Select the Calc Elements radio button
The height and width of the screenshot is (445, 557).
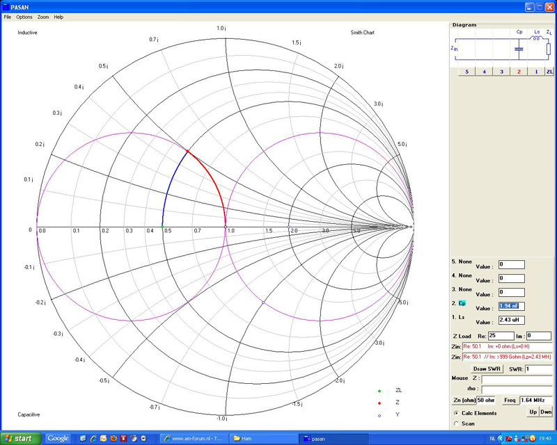[456, 413]
